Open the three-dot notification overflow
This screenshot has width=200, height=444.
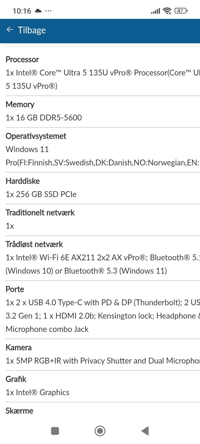tap(48, 11)
